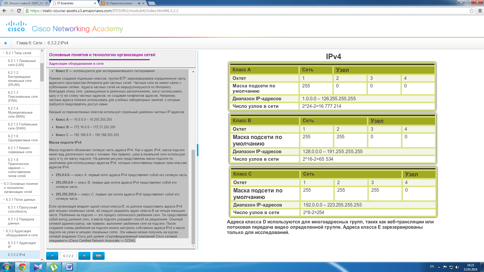Click the green padlock security icon
The width and height of the screenshot is (484, 272).
pos(27,11)
